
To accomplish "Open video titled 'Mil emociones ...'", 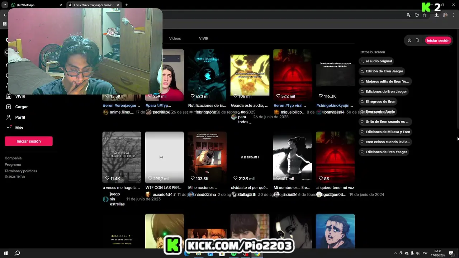I will [x=203, y=188].
